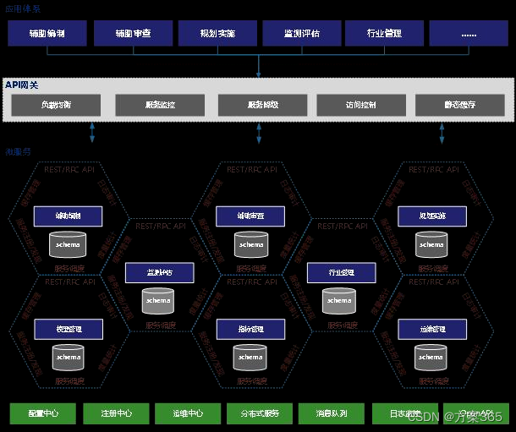Click the schema cylinder under 模型管理
Image resolution: width=516 pixels, height=432 pixels.
tap(69, 357)
